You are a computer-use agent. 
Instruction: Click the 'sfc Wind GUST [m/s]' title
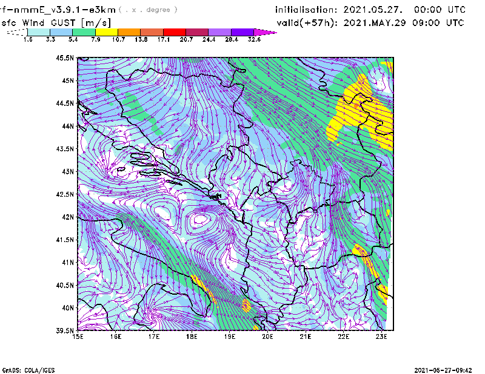pyautogui.click(x=56, y=23)
